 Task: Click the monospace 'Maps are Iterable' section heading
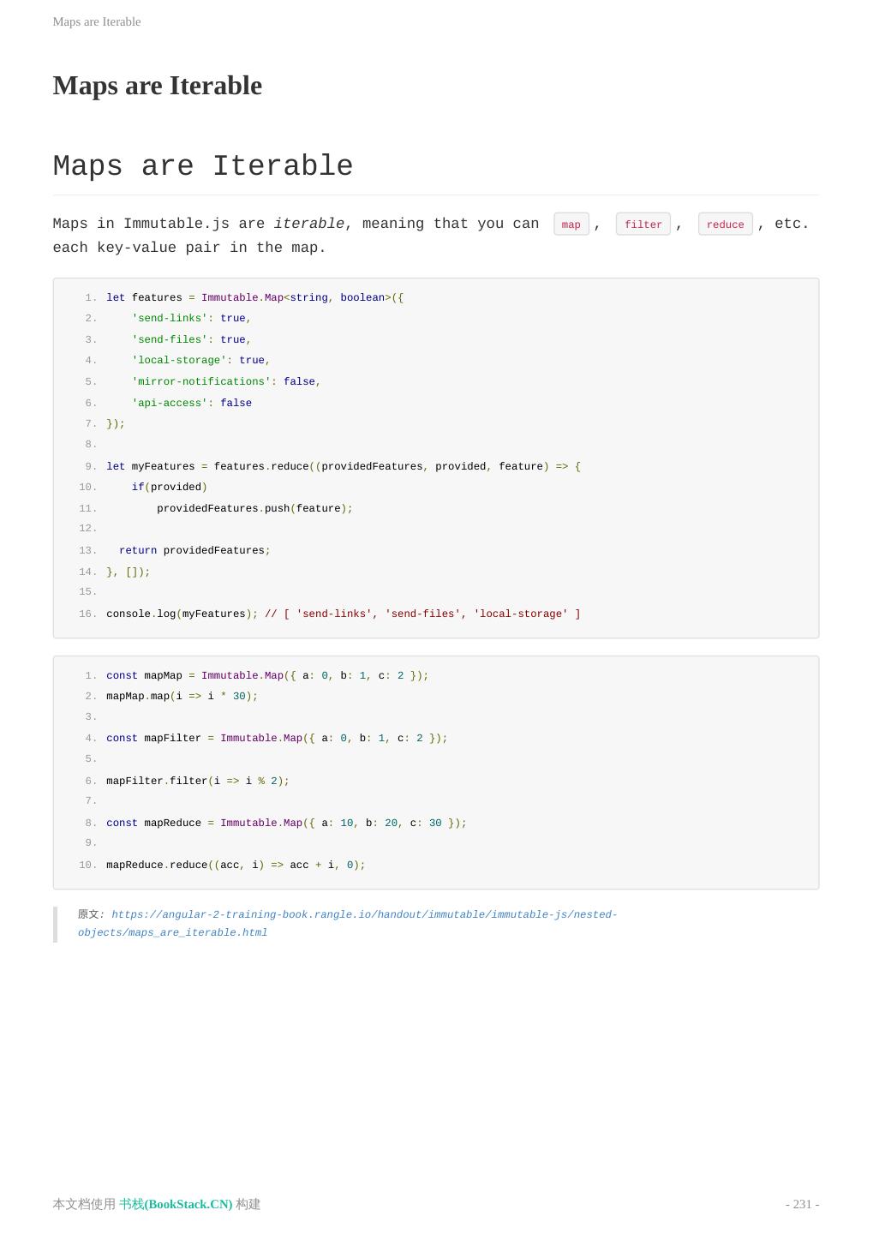203,166
